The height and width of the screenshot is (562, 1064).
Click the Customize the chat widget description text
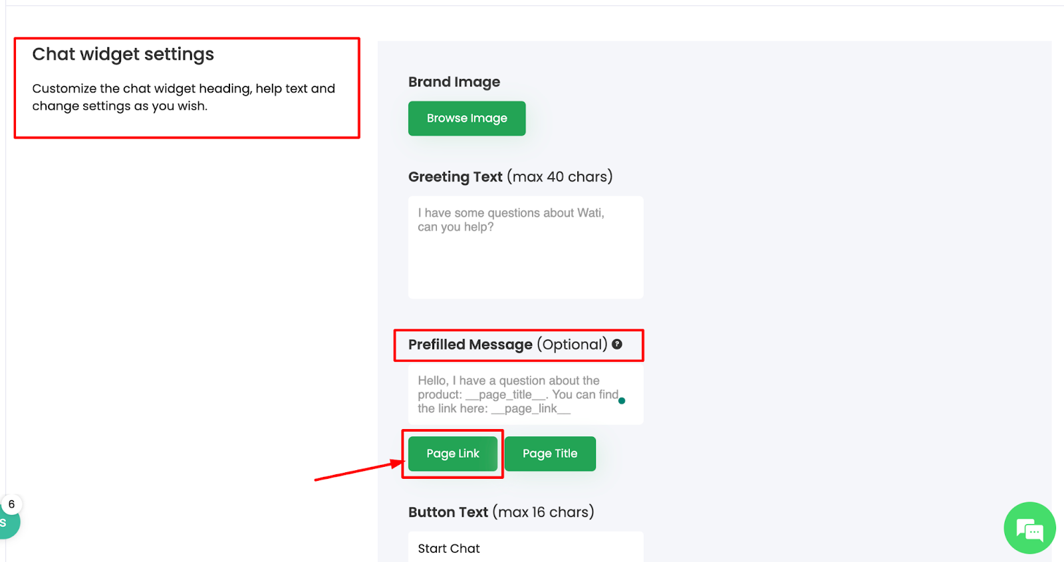[184, 97]
